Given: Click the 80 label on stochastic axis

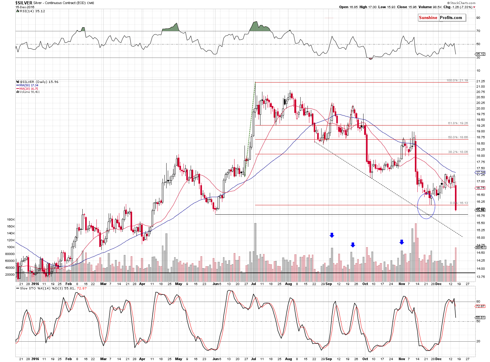Looking at the screenshot, I should (x=478, y=302).
